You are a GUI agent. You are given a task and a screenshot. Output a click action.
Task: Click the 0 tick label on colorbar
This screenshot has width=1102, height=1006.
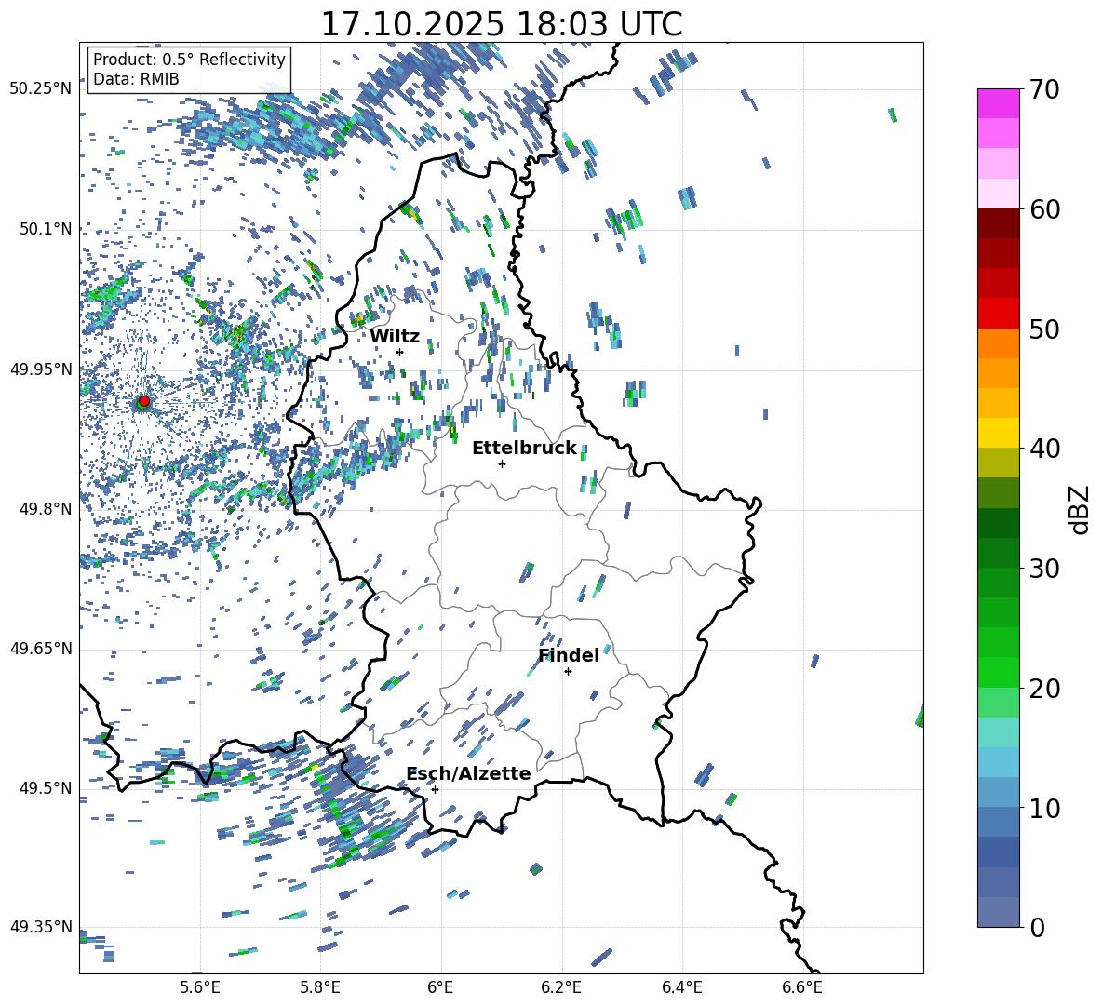coord(1037,927)
